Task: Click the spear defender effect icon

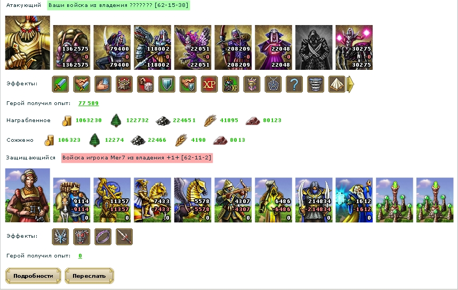Action: (124, 237)
